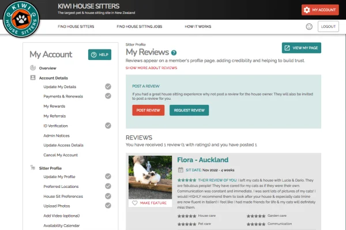Open the Flora - Auckland review title

click(203, 160)
